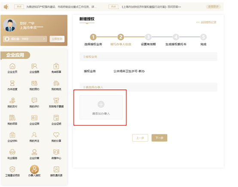Image resolution: width=238 pixels, height=187 pixels.
Task: Select the 我的物流 truck icon
Action: click(56, 83)
